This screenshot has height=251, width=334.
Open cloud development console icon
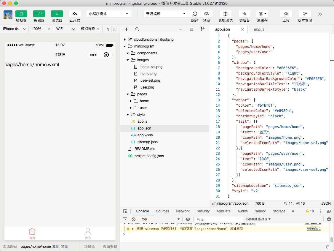[75, 14]
